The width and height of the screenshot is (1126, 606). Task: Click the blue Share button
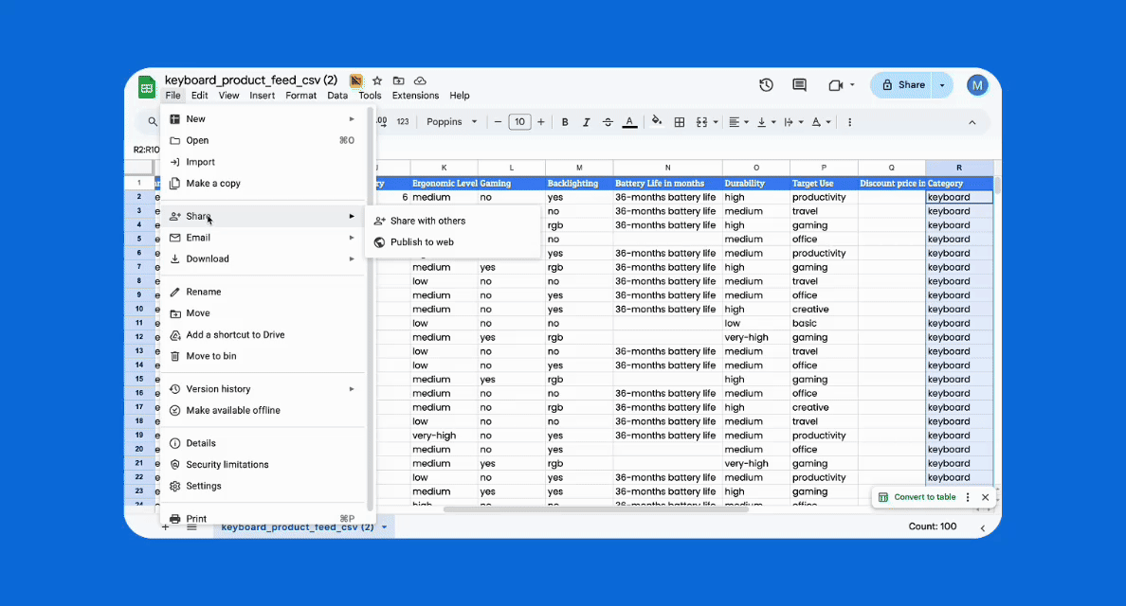click(x=902, y=85)
